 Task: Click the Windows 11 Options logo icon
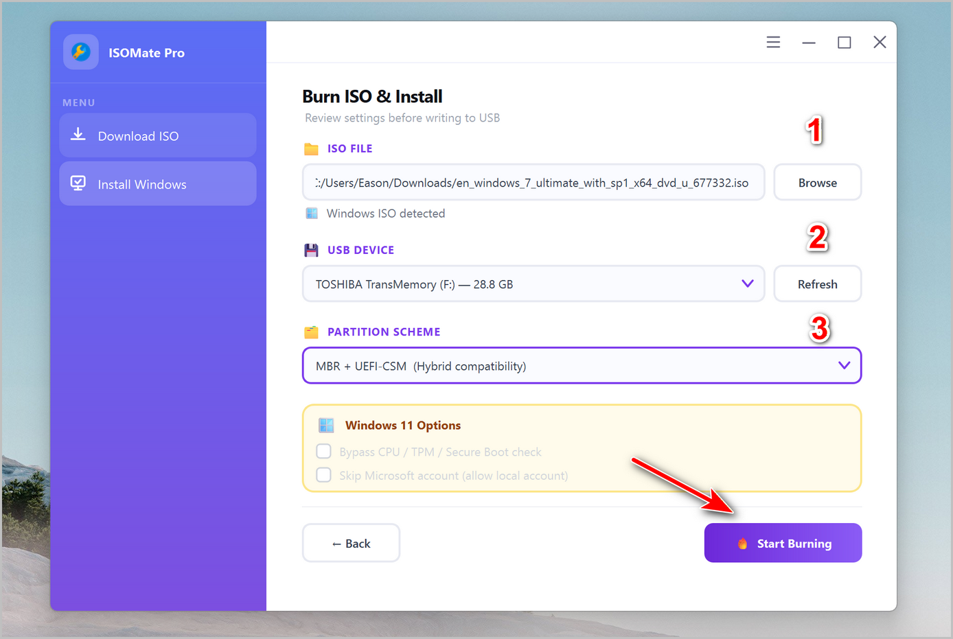326,426
